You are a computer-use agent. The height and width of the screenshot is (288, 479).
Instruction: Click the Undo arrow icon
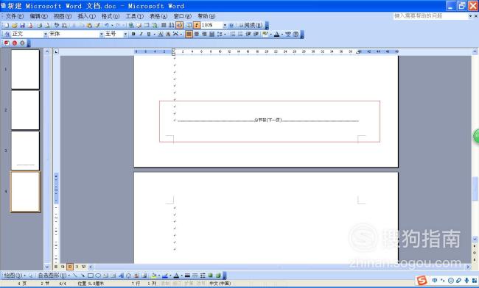(x=107, y=25)
